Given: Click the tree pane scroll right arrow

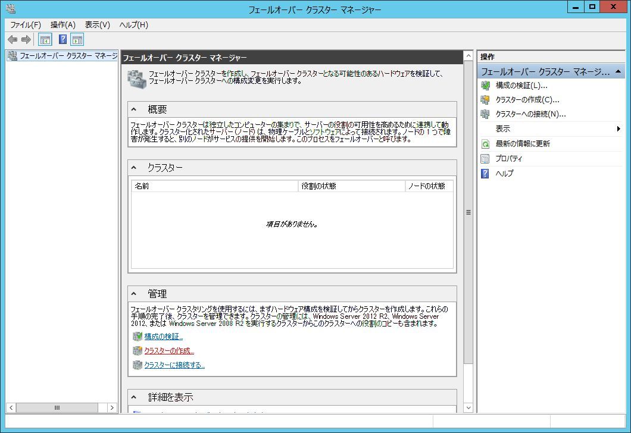Looking at the screenshot, I should pyautogui.click(x=113, y=407).
